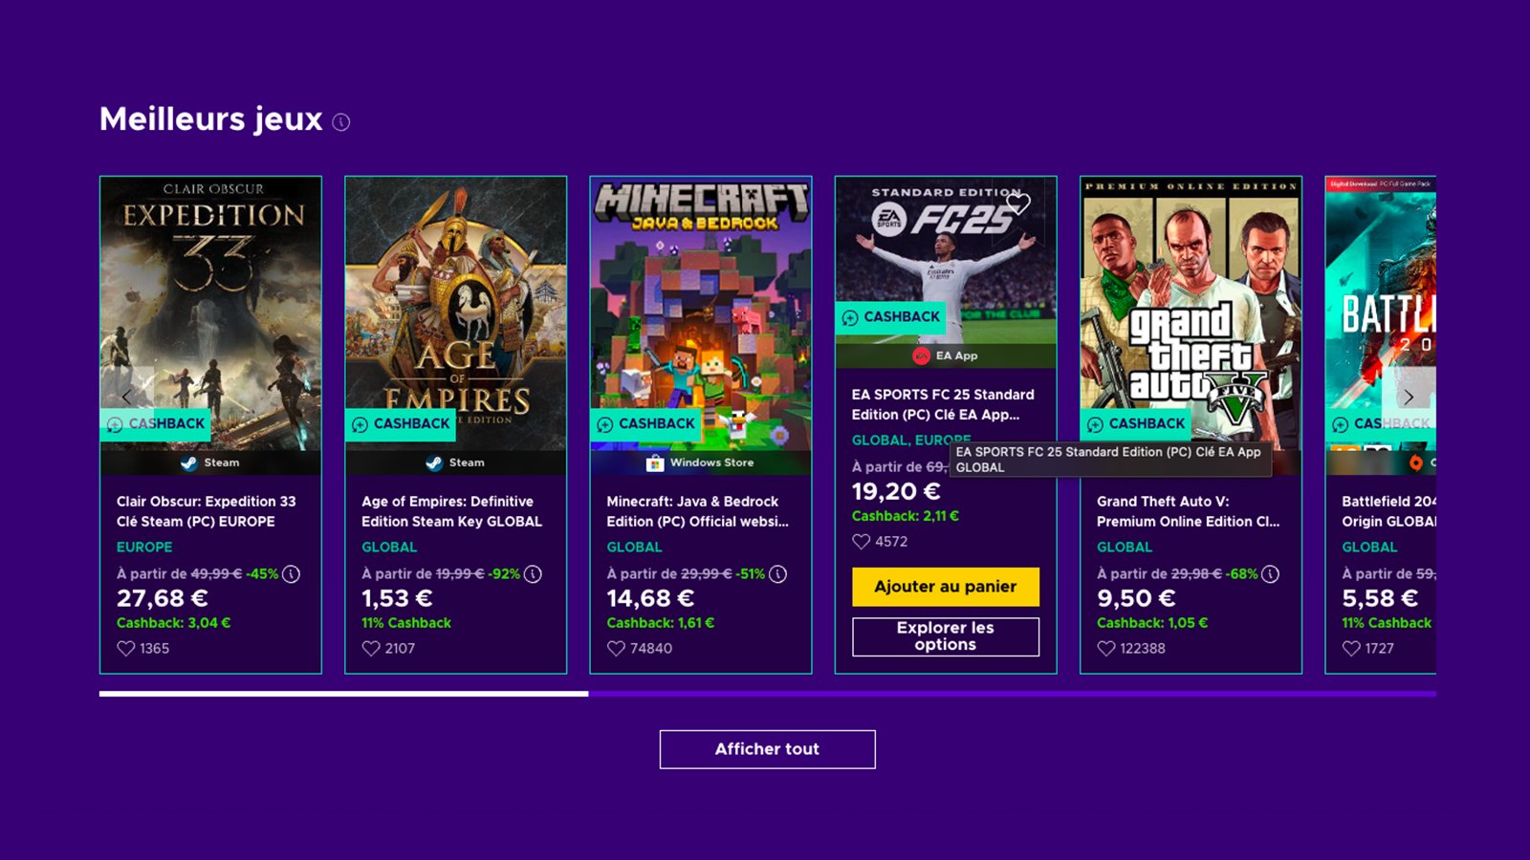
Task: Click the Afficher tout button
Action: (x=766, y=749)
